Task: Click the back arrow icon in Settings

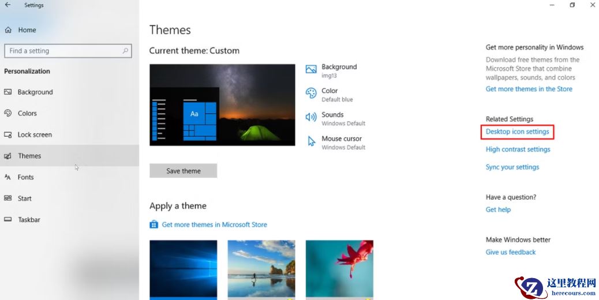Action: click(8, 5)
